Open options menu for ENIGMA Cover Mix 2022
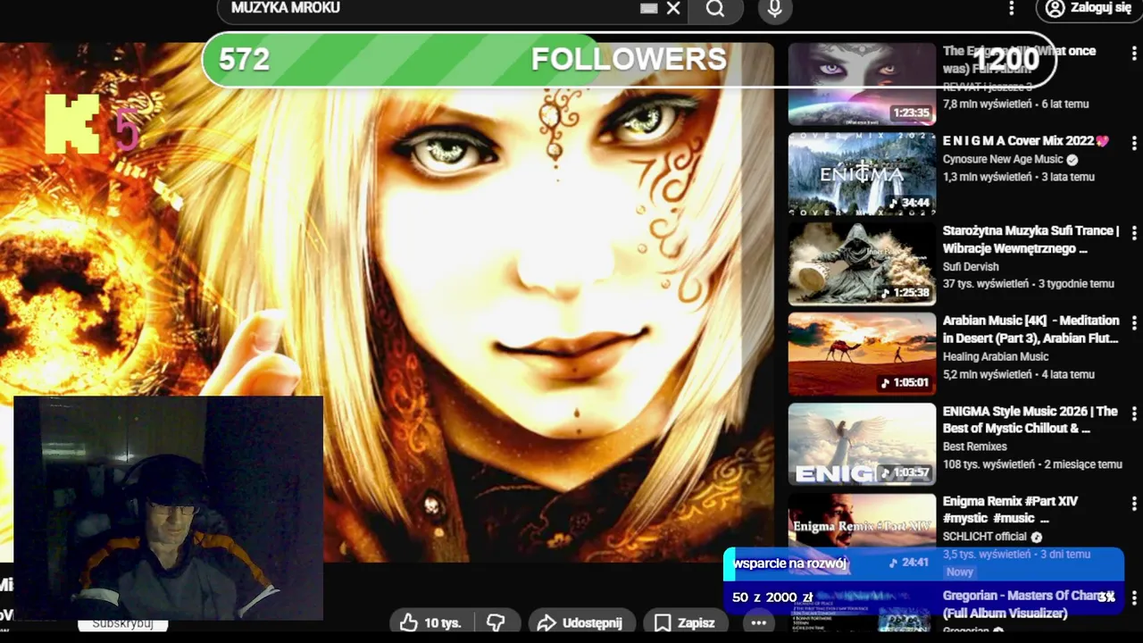Viewport: 1143px width, 643px height. point(1134,143)
